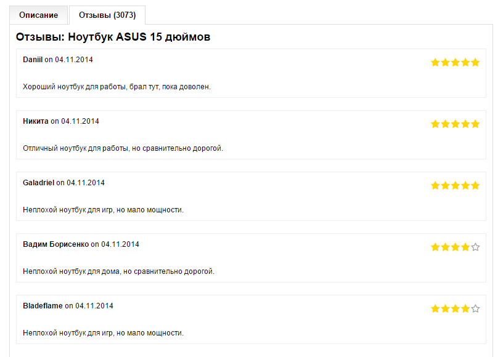Click reviewer name Никита
This screenshot has height=357, width=503.
[36, 121]
